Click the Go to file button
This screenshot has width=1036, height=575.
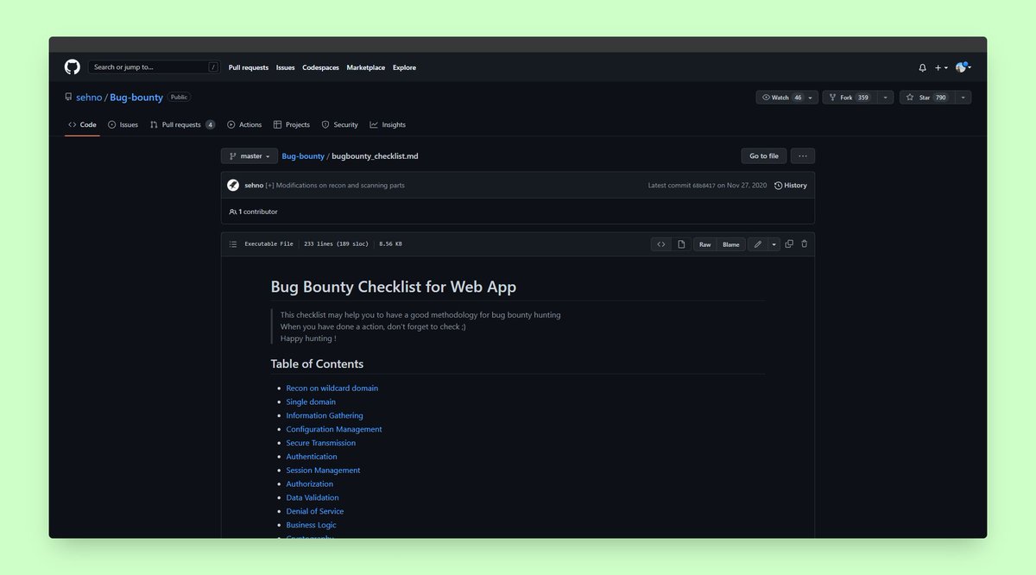[764, 156]
